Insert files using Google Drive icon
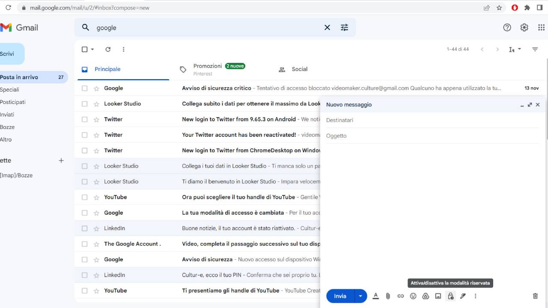548x308 pixels. [x=426, y=296]
